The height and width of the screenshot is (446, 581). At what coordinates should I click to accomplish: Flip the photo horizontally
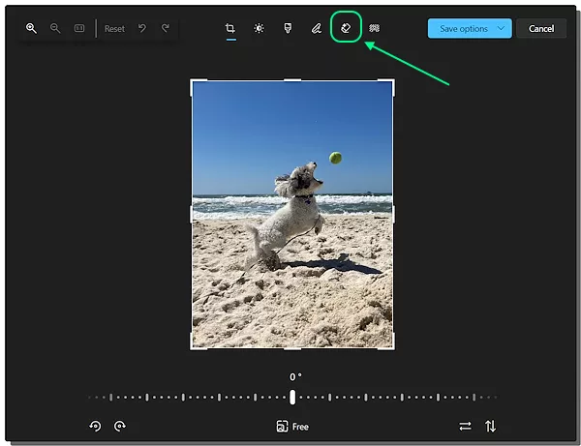[466, 427]
